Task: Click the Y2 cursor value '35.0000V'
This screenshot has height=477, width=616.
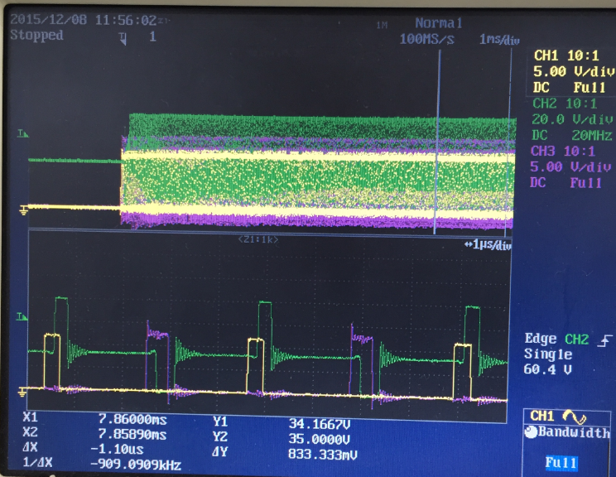Action: click(x=320, y=439)
